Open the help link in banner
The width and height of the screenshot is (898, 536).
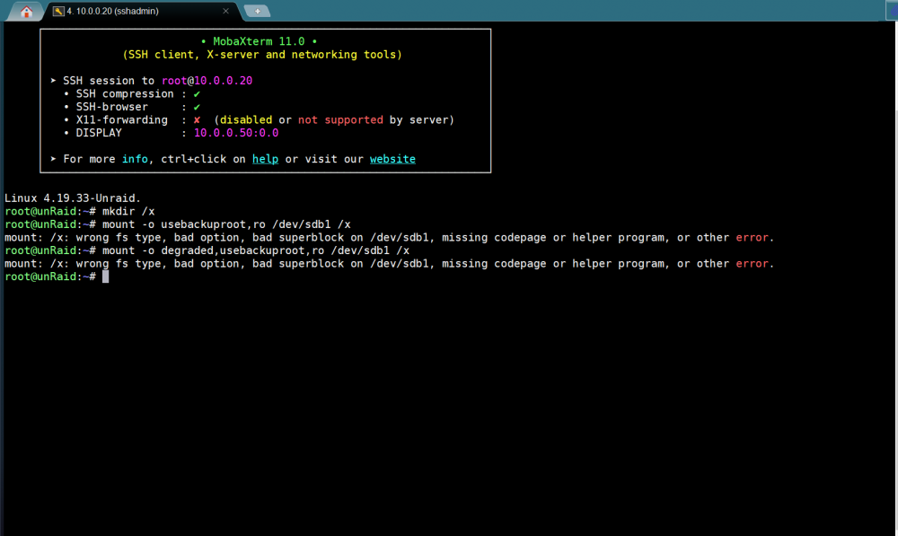[265, 159]
